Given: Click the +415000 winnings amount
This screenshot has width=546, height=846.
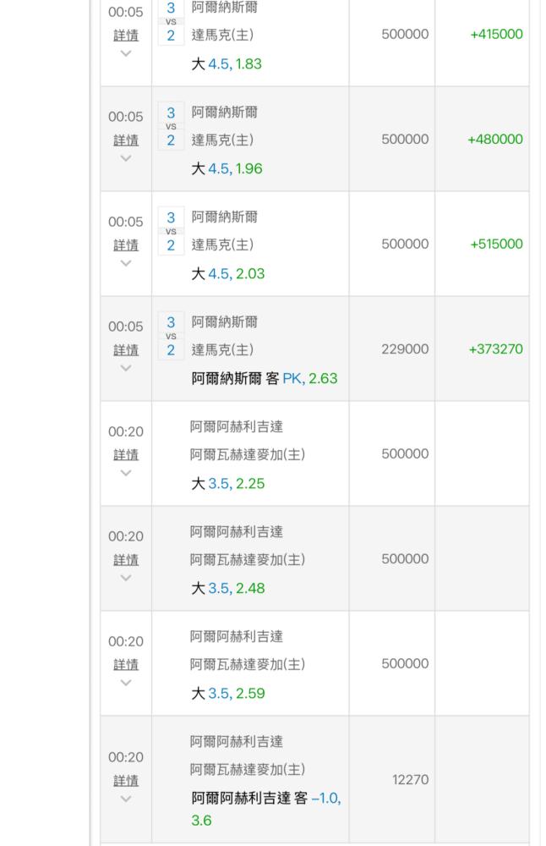Looking at the screenshot, I should pyautogui.click(x=496, y=35).
